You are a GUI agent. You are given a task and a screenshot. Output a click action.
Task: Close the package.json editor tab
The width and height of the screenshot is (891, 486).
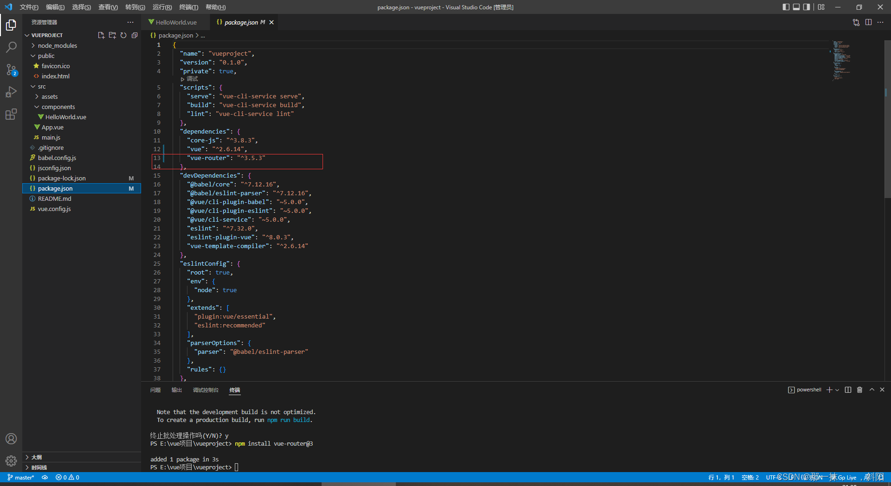point(271,22)
